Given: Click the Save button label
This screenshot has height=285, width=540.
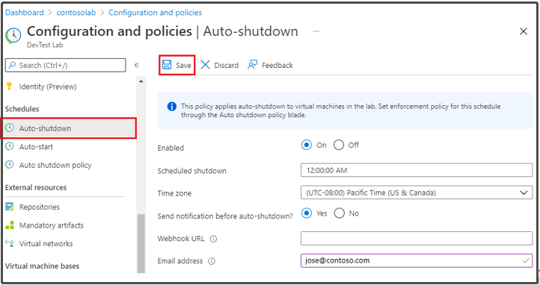Looking at the screenshot, I should coord(183,65).
